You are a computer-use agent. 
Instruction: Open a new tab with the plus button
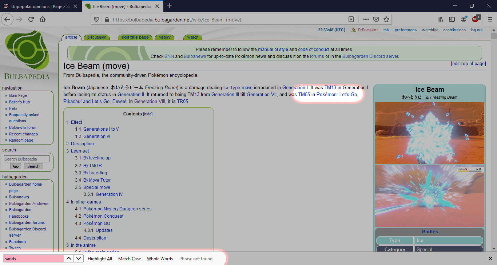(x=170, y=6)
